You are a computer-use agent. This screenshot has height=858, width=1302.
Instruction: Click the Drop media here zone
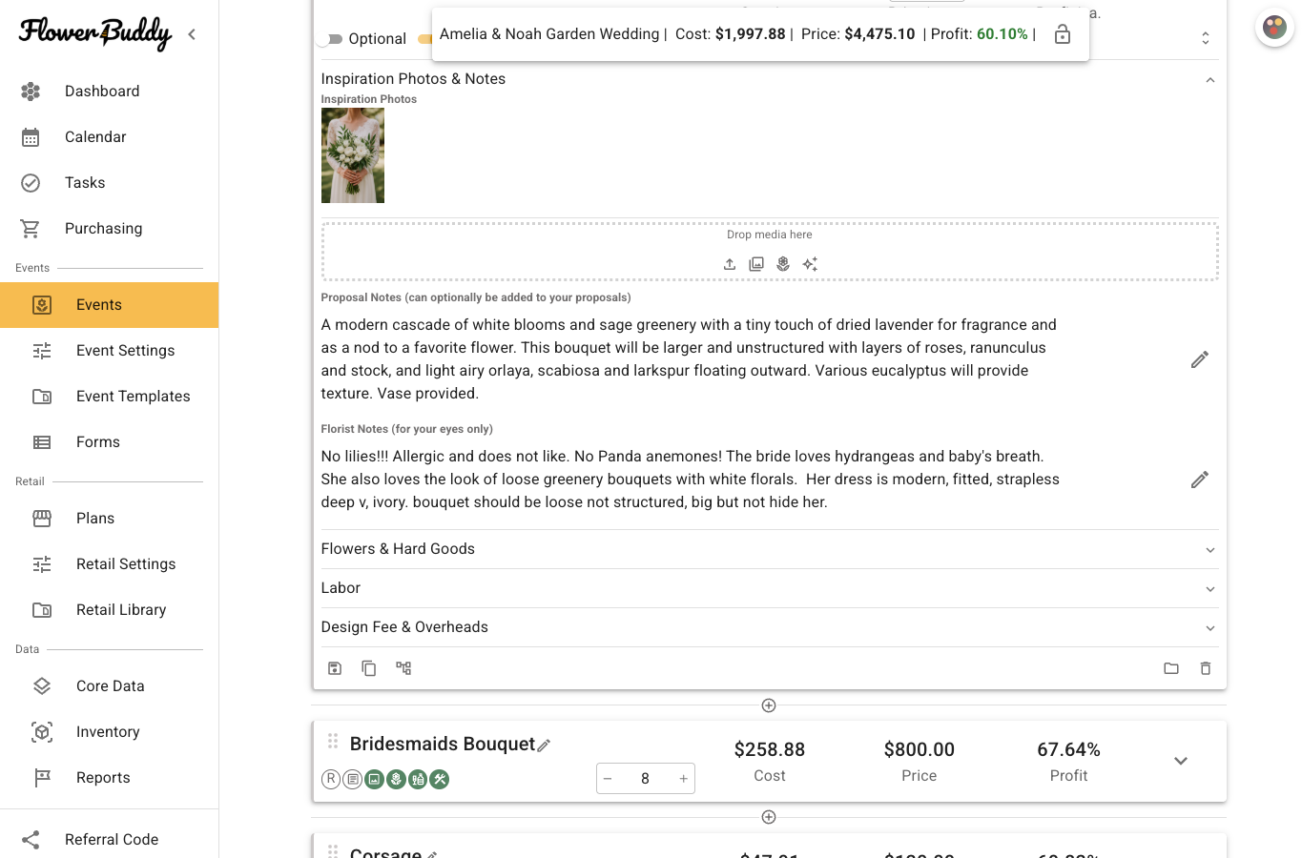point(770,252)
